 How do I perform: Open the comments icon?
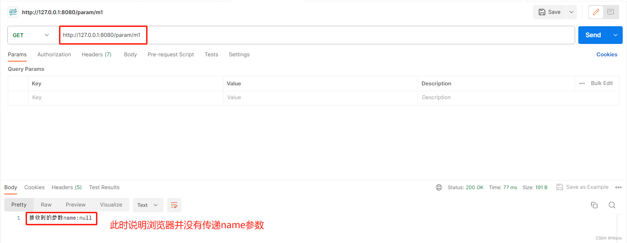(x=611, y=12)
